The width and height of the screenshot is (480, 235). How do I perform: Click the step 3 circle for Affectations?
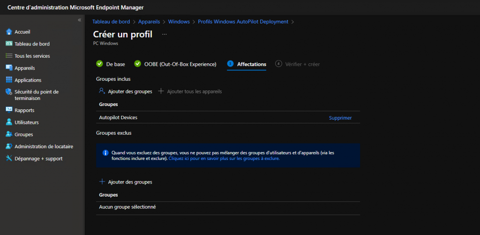(230, 64)
